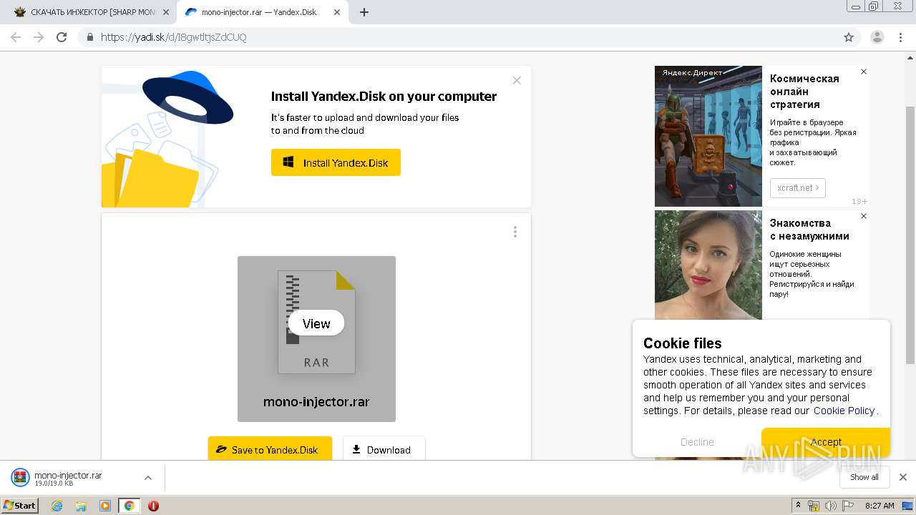Click mono-injector.rar file name
The height and width of the screenshot is (515, 916).
pyautogui.click(x=316, y=401)
